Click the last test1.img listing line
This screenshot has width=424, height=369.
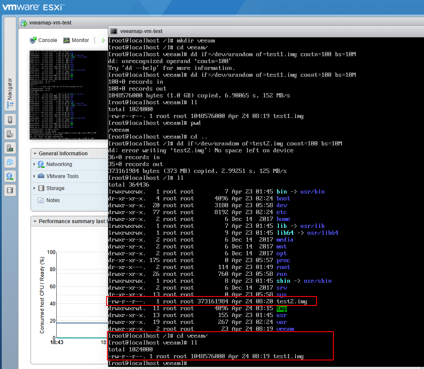click(x=206, y=356)
